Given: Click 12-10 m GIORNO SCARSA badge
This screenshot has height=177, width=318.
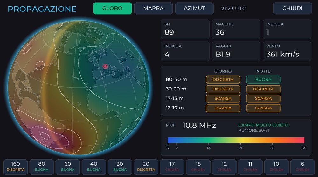Looking at the screenshot, I should pos(223,108).
